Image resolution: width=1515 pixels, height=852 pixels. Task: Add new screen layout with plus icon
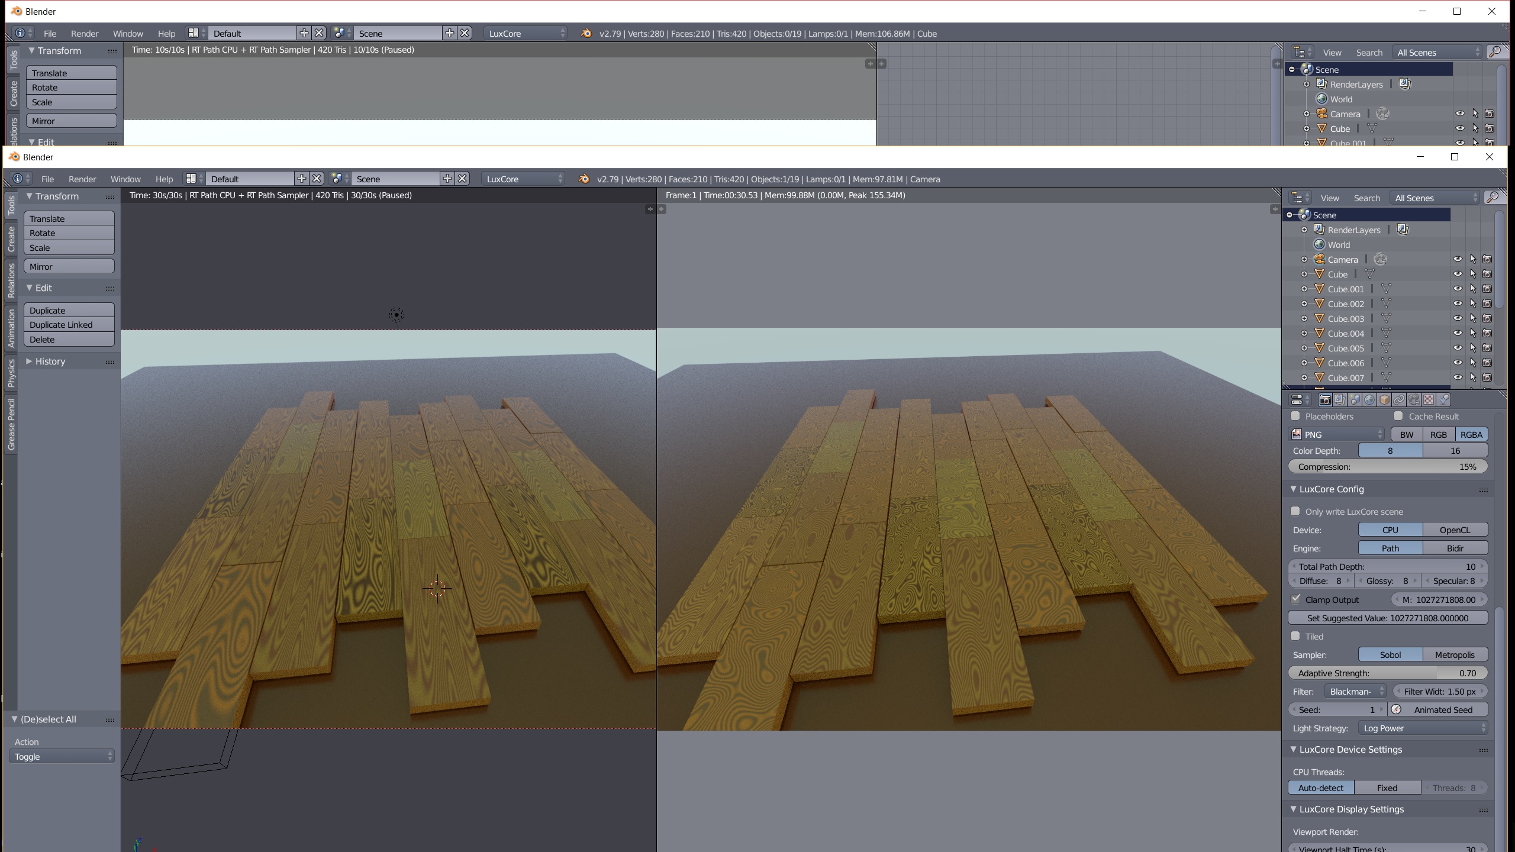(x=301, y=179)
